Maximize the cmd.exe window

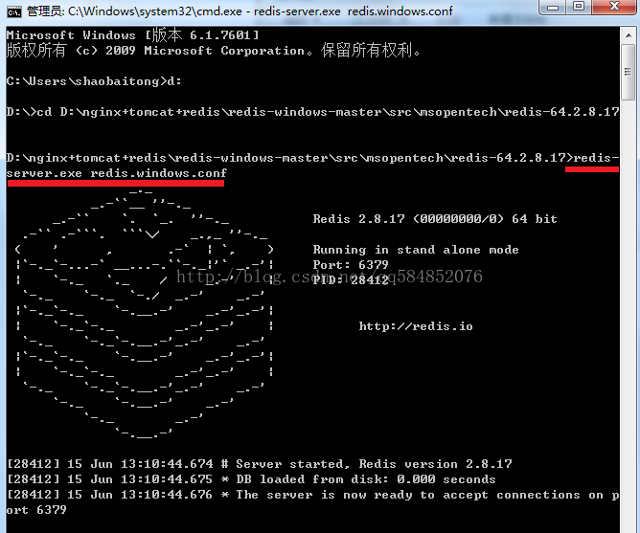[x=579, y=7]
